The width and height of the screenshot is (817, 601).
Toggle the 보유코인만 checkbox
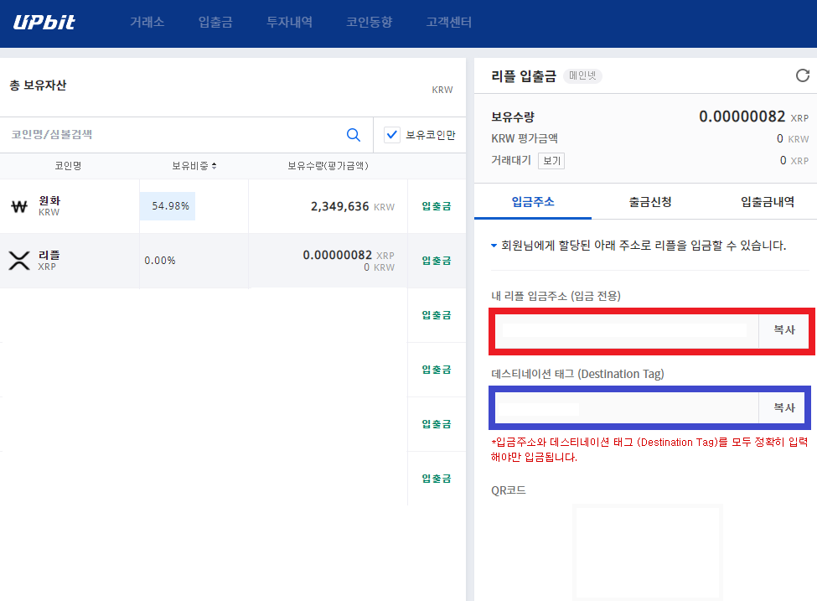click(392, 134)
